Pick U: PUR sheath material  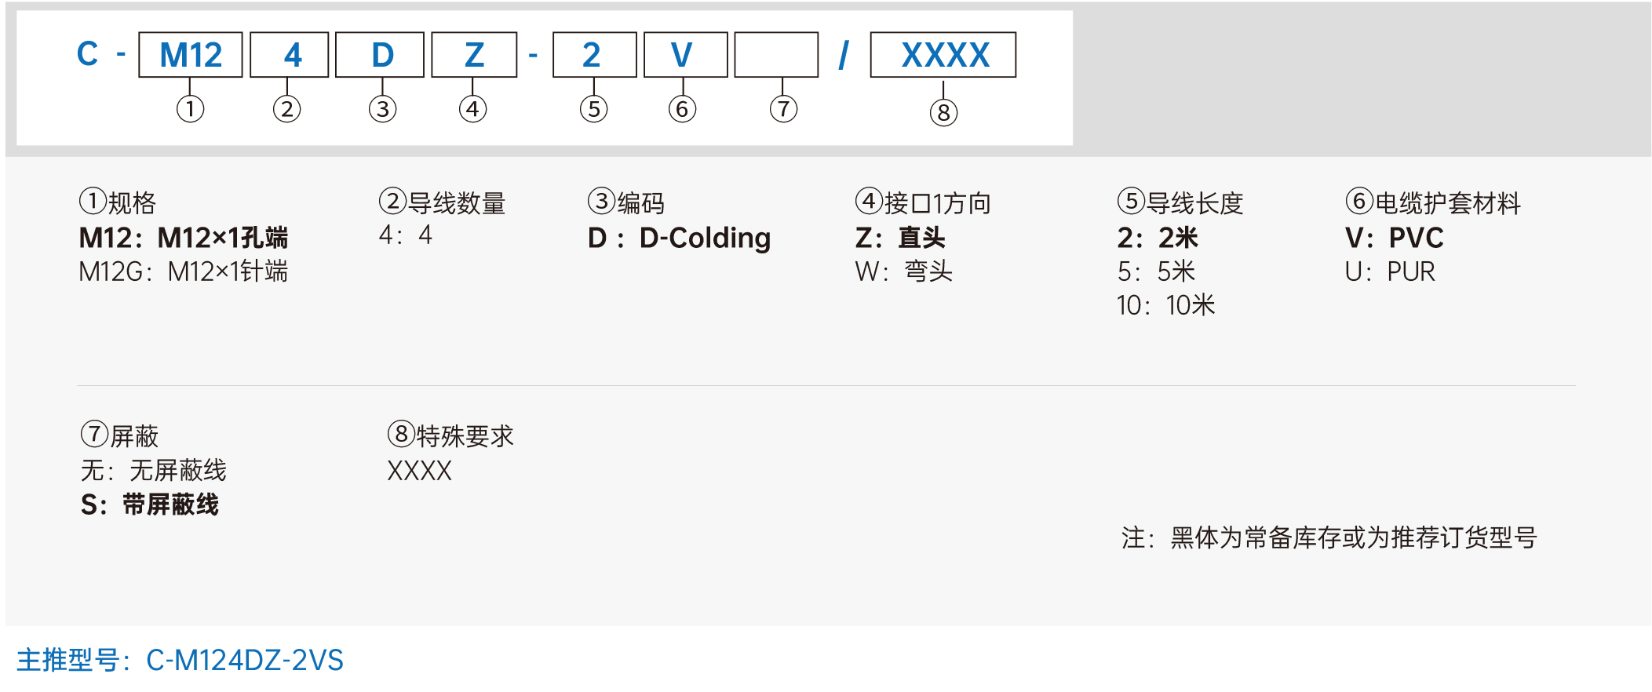[1390, 271]
